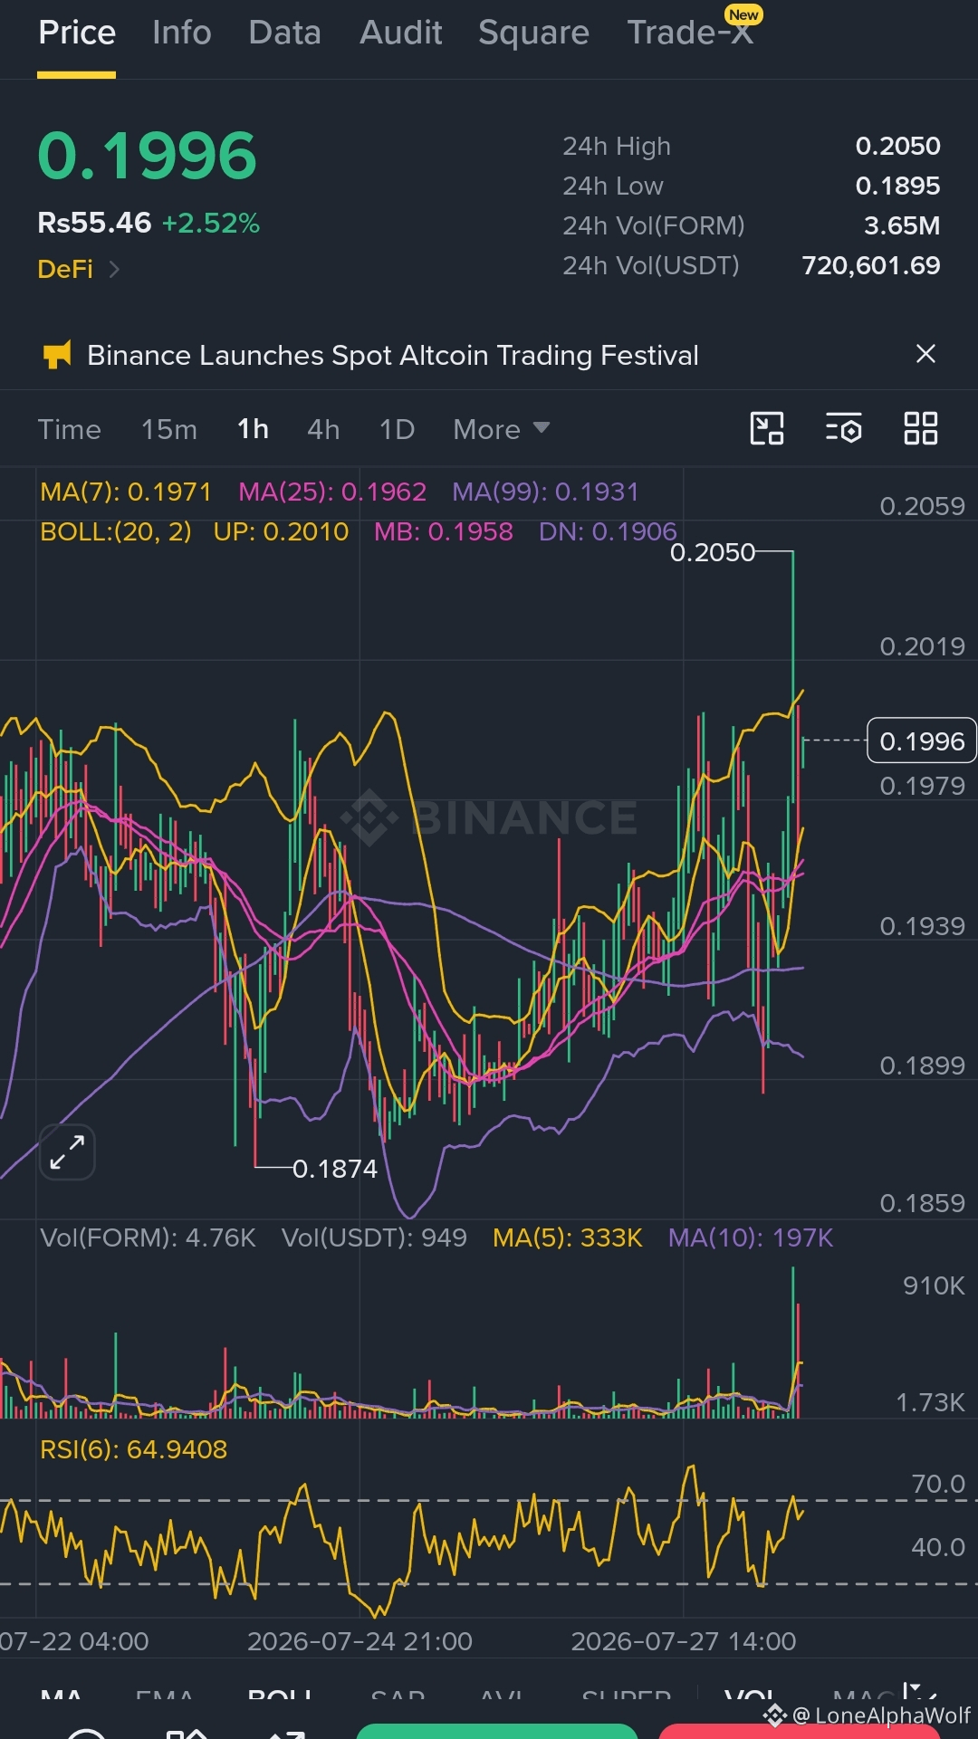Switch to the Trade-X tab

690,33
